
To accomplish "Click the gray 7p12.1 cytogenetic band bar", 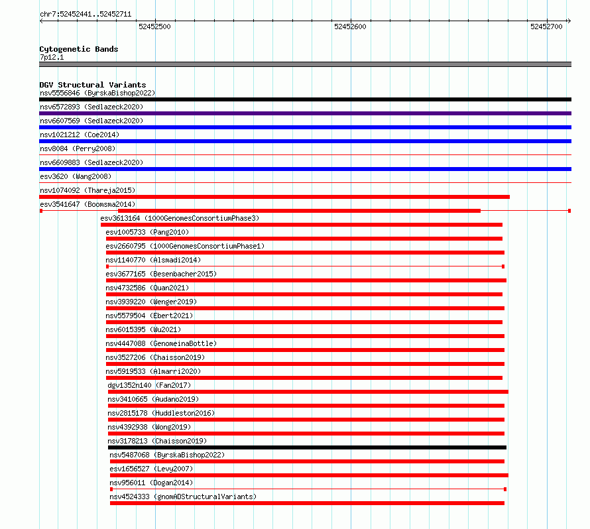I will (305, 64).
